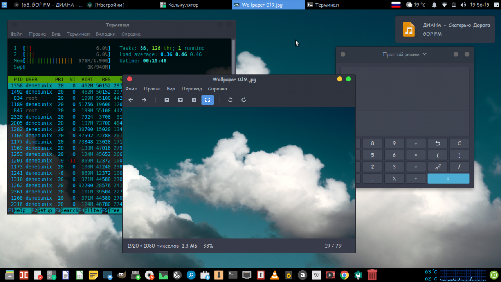The image size is (501, 282).
Task: Open volume speaker icon in tray
Action: pyautogui.click(x=463, y=5)
